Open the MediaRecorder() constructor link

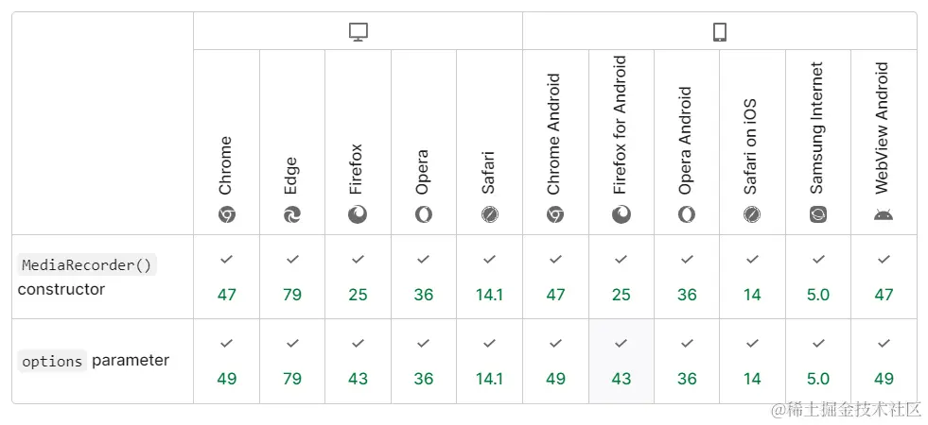pos(86,265)
